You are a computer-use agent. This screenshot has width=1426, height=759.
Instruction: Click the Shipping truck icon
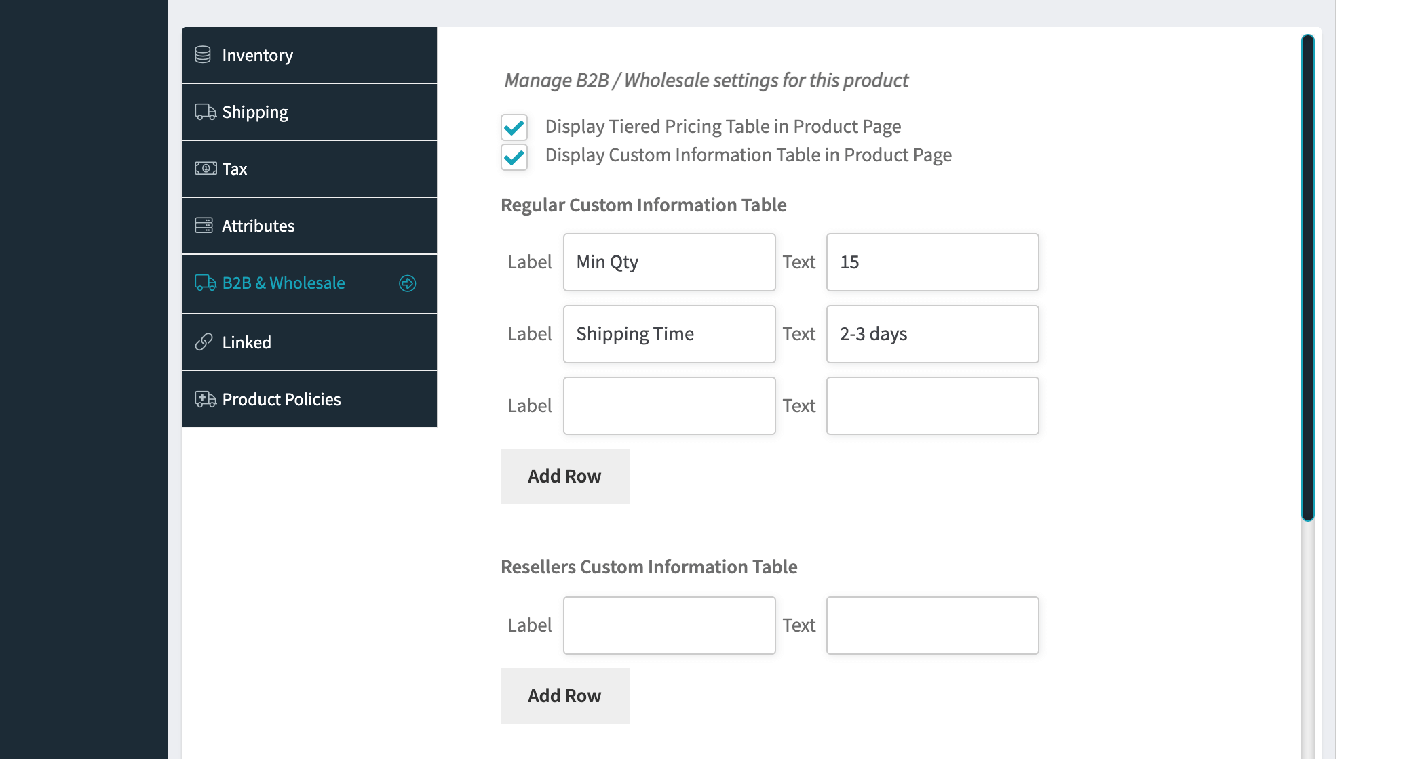(x=206, y=112)
